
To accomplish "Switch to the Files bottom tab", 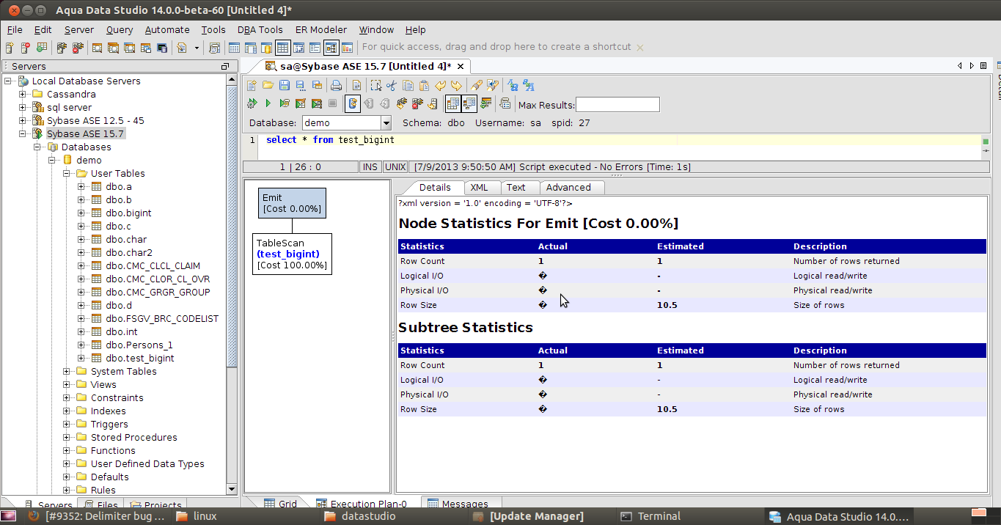I will coord(101,504).
